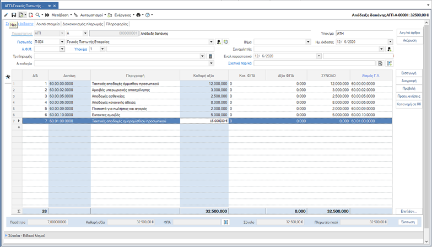Image resolution: width=432 pixels, height=247 pixels.
Task: Click the Καθαρή αξία cell showing 15.000,00 €
Action: click(x=204, y=121)
